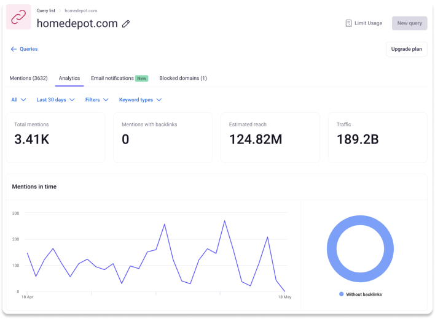This screenshot has width=435, height=319.
Task: Click the Limit Usage receipt icon
Action: pyautogui.click(x=348, y=23)
